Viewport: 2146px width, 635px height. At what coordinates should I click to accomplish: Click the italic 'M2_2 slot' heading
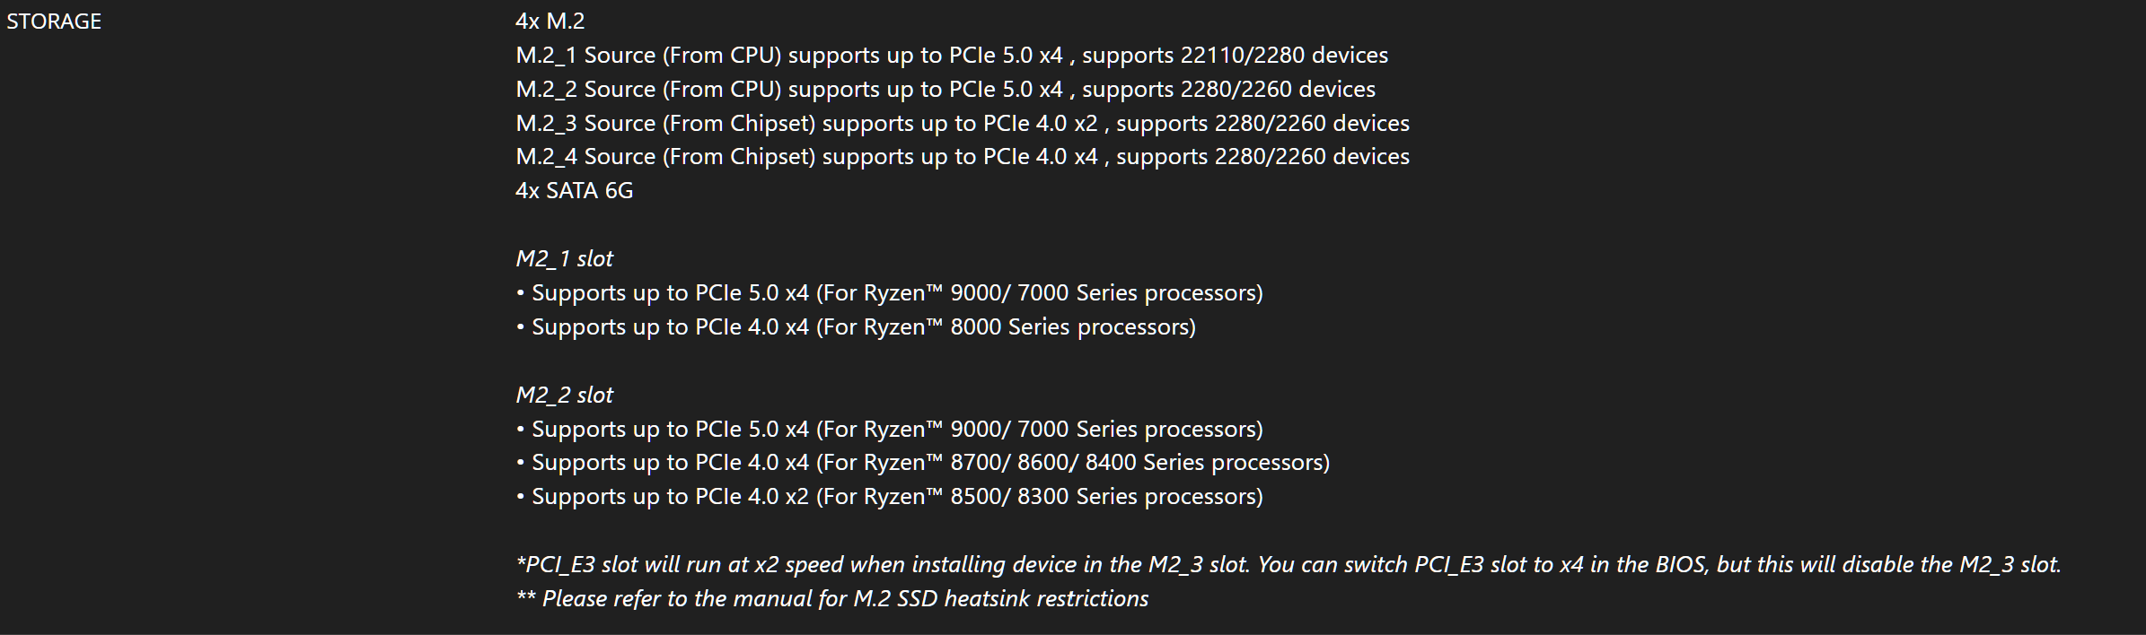(x=565, y=396)
